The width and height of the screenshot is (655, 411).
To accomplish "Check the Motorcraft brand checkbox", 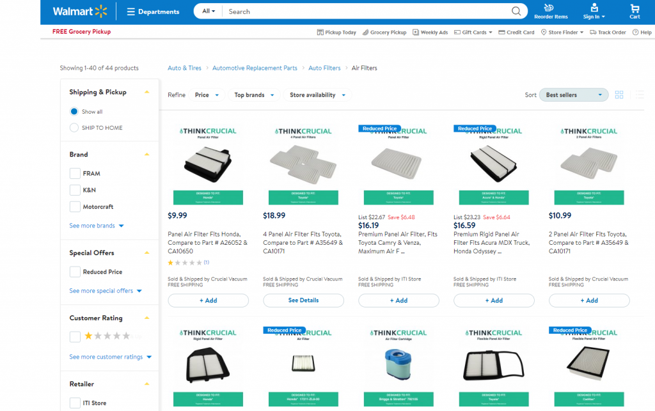I will point(75,206).
